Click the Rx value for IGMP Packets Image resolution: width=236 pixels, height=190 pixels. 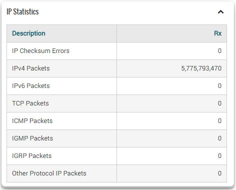[219, 138]
